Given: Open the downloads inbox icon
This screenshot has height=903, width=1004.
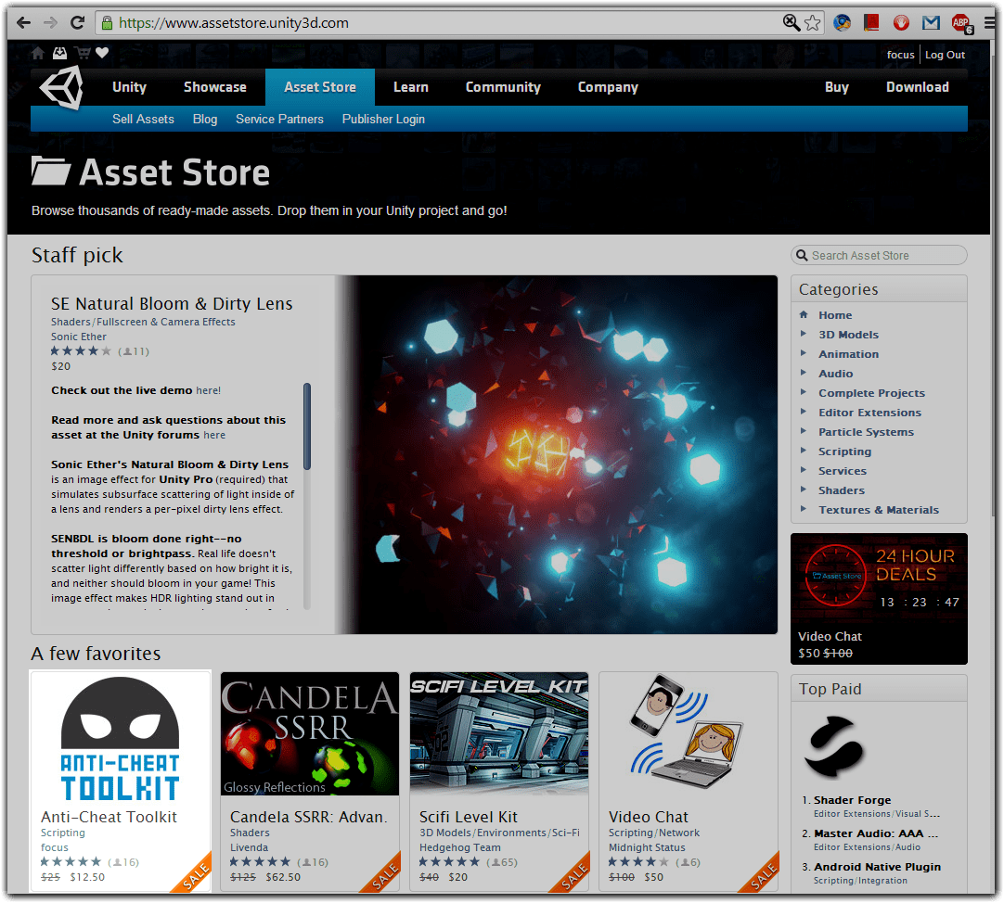Looking at the screenshot, I should [59, 53].
